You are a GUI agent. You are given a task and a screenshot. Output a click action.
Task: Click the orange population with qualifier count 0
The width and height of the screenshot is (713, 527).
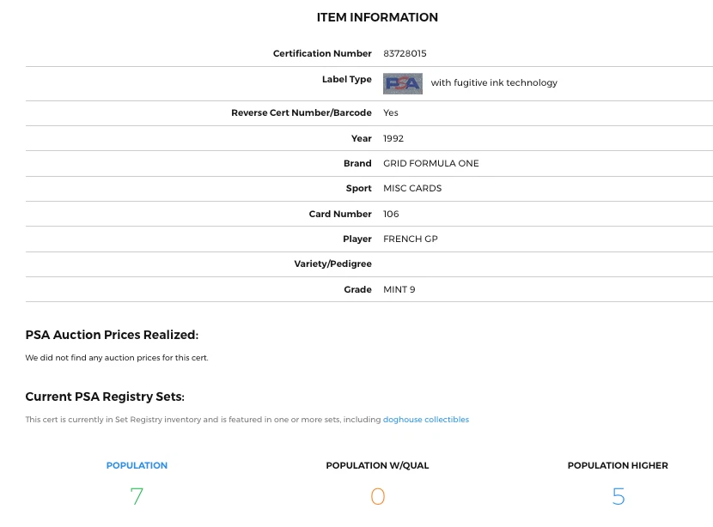[x=377, y=496]
